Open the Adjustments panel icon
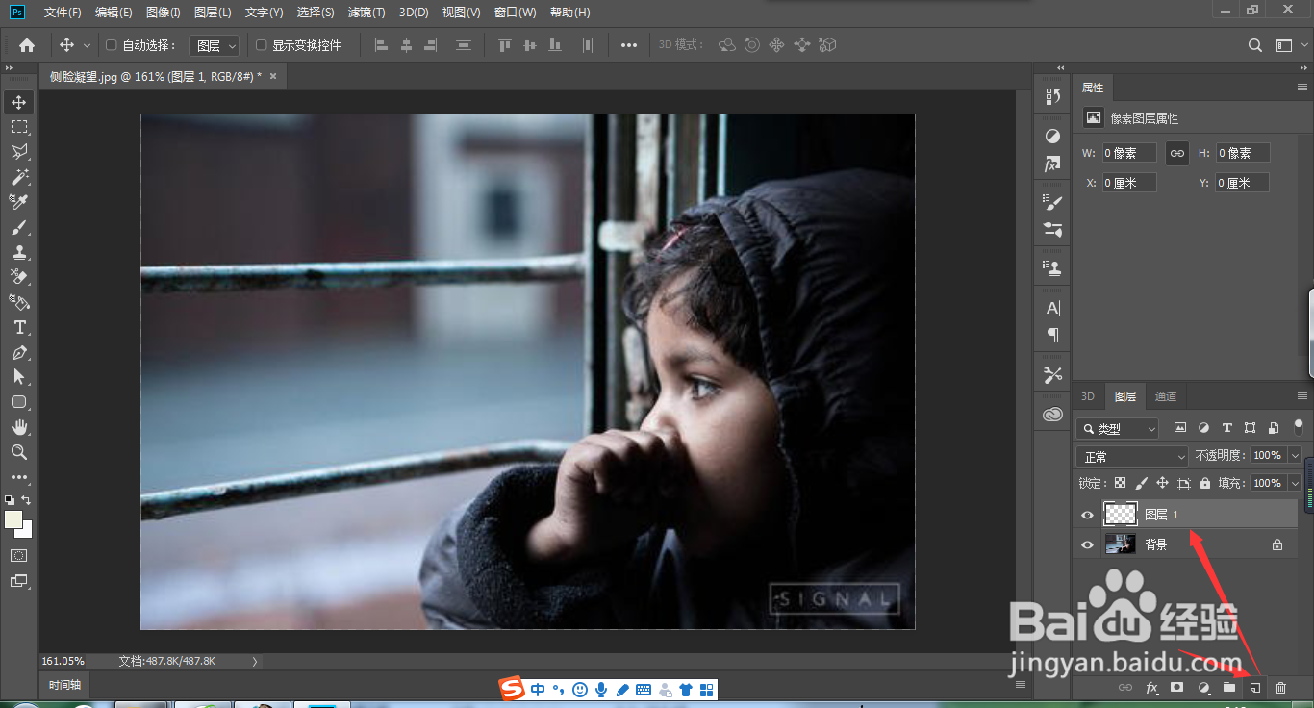The width and height of the screenshot is (1314, 708). tap(1052, 137)
